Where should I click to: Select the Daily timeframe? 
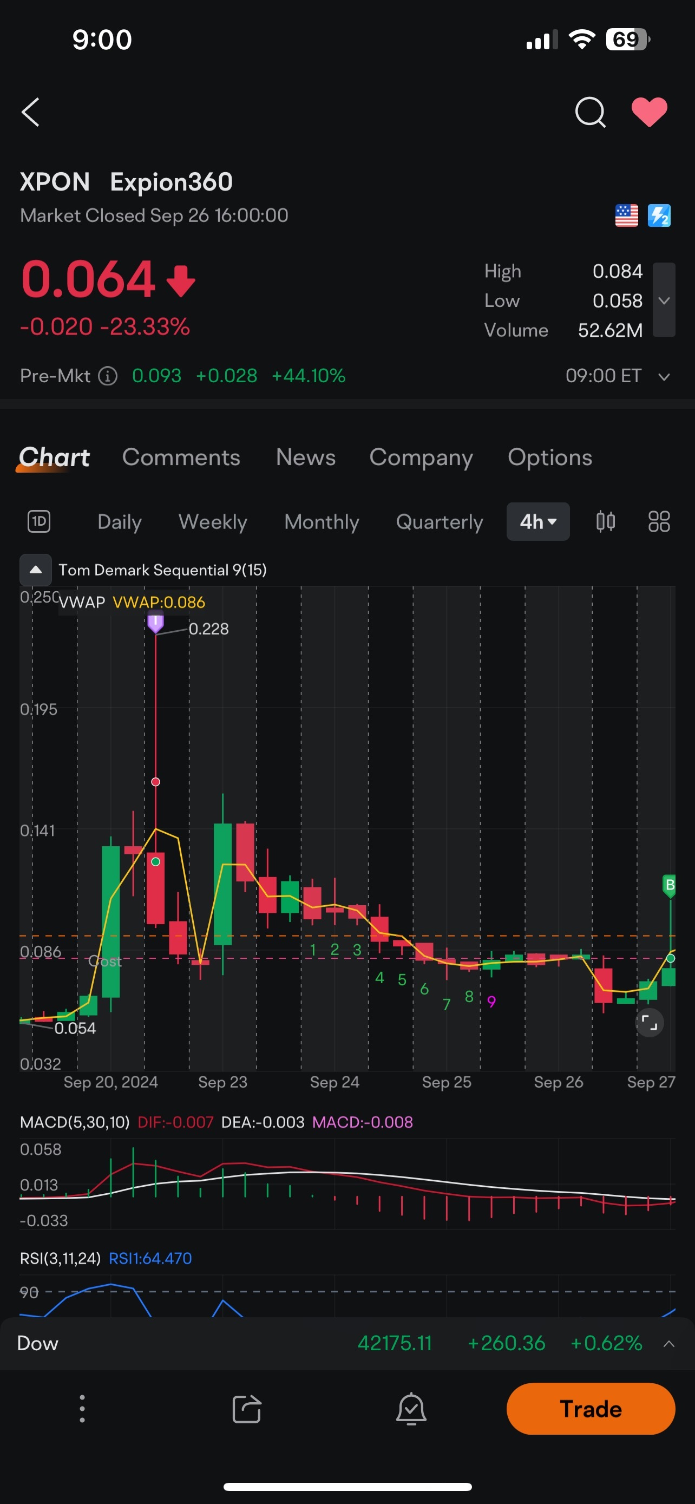click(120, 521)
